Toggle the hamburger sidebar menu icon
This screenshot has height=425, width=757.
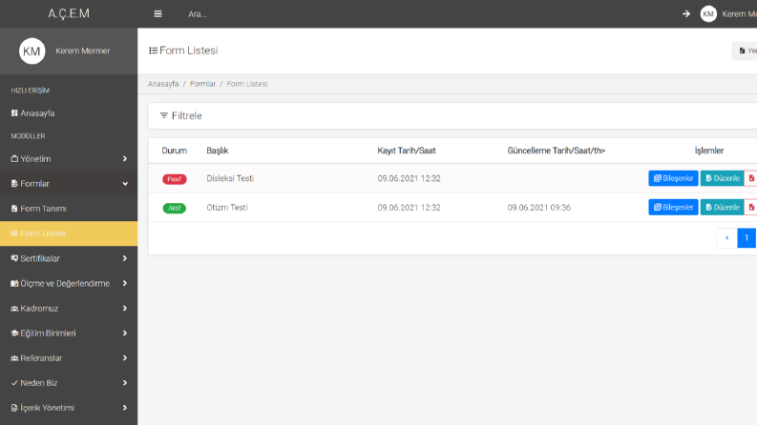click(x=158, y=14)
